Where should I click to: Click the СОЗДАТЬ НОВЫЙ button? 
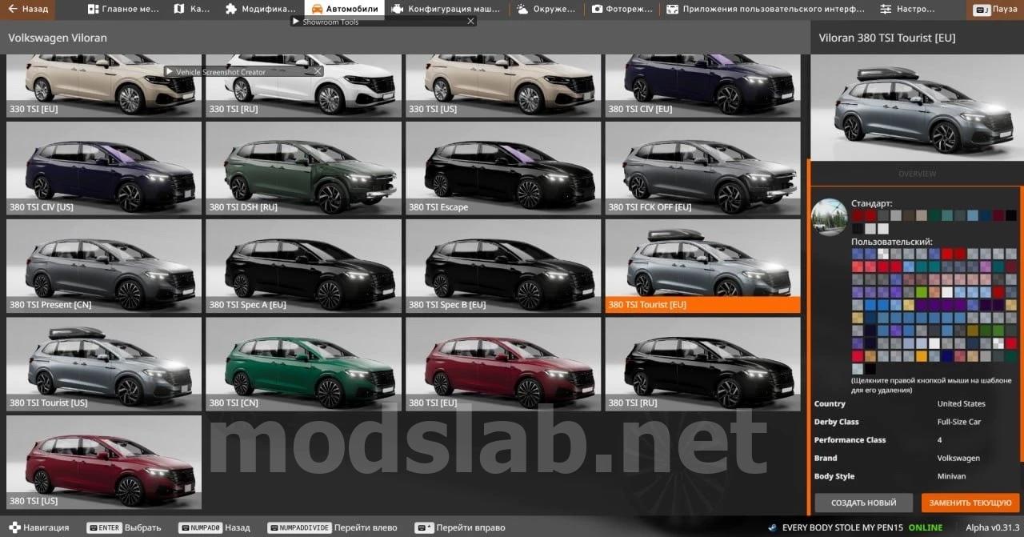[x=863, y=503]
